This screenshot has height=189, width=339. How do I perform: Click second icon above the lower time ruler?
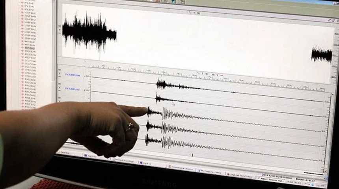point(202,74)
